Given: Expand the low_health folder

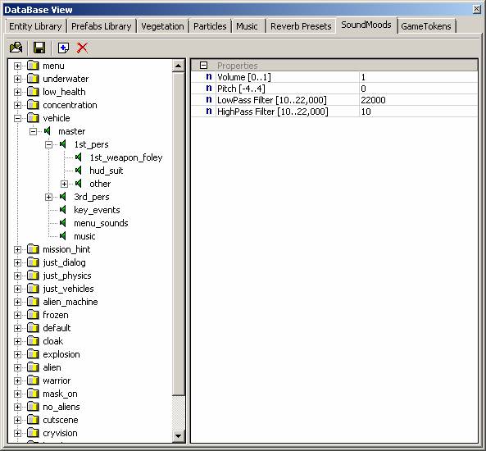Looking at the screenshot, I should tap(18, 92).
